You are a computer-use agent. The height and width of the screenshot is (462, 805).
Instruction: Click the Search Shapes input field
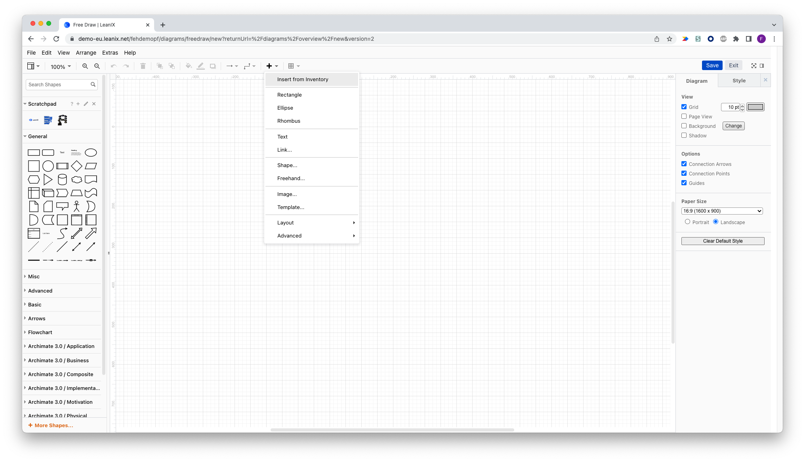(59, 84)
